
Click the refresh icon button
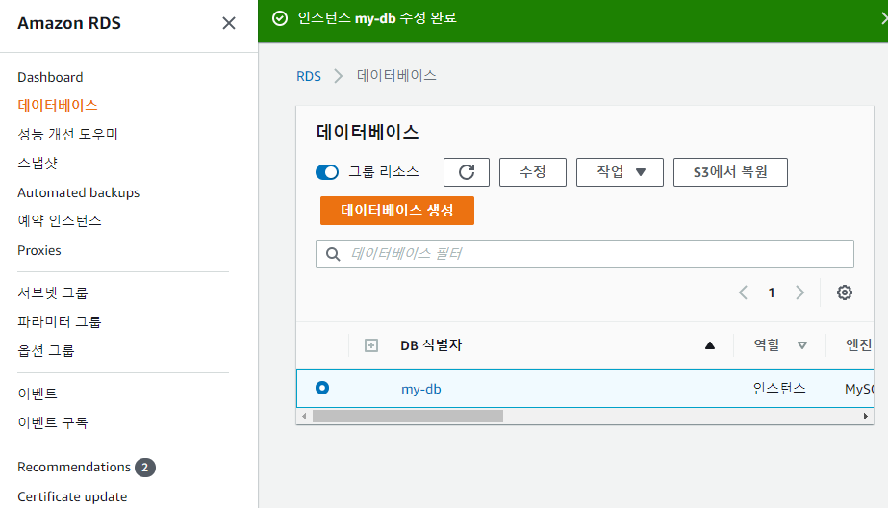pyautogui.click(x=466, y=172)
